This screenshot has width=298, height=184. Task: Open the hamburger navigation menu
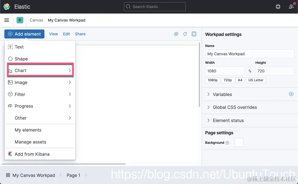point(7,20)
